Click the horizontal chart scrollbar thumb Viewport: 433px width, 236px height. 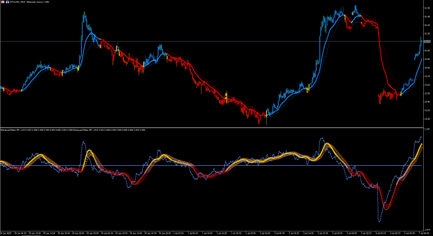31,235
